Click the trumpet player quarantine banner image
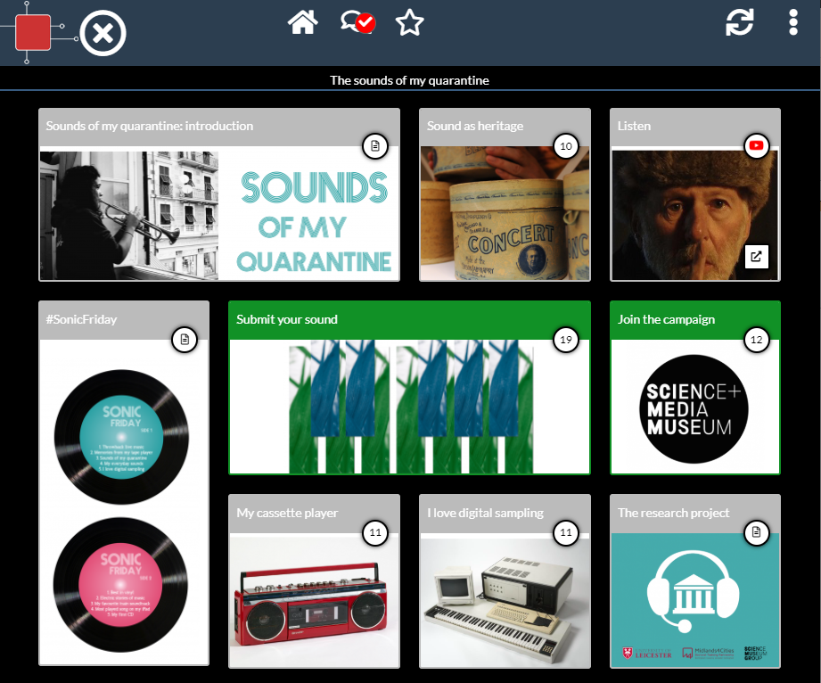 tap(219, 215)
